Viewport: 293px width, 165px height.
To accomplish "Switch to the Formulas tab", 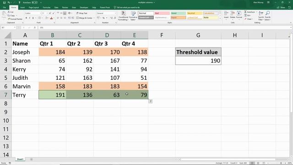I will coord(47,7).
